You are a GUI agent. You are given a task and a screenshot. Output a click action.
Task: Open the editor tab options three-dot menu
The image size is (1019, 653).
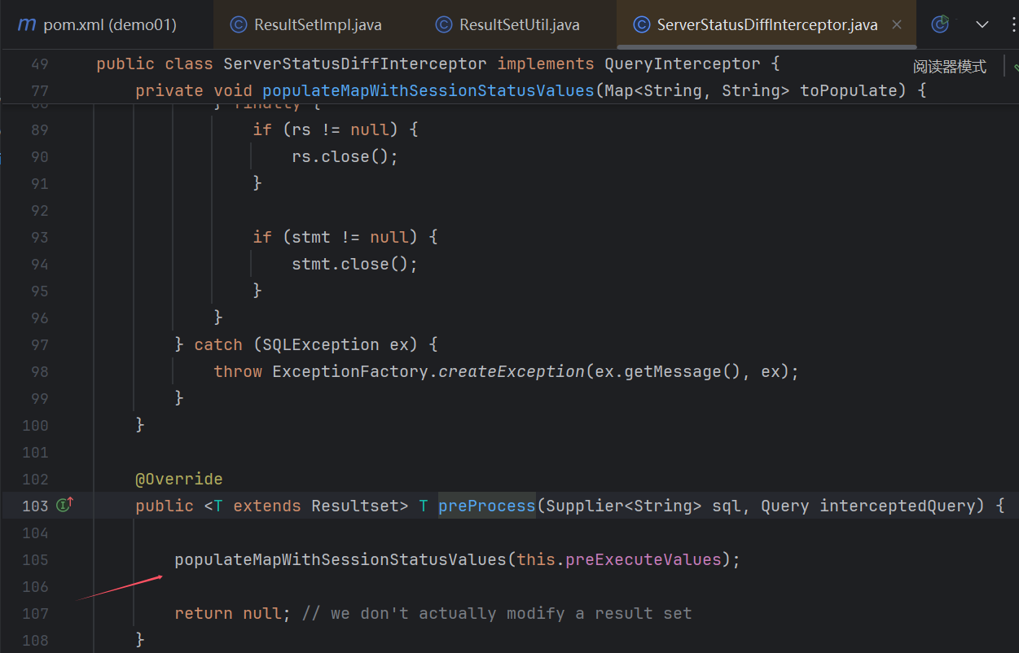click(1010, 24)
